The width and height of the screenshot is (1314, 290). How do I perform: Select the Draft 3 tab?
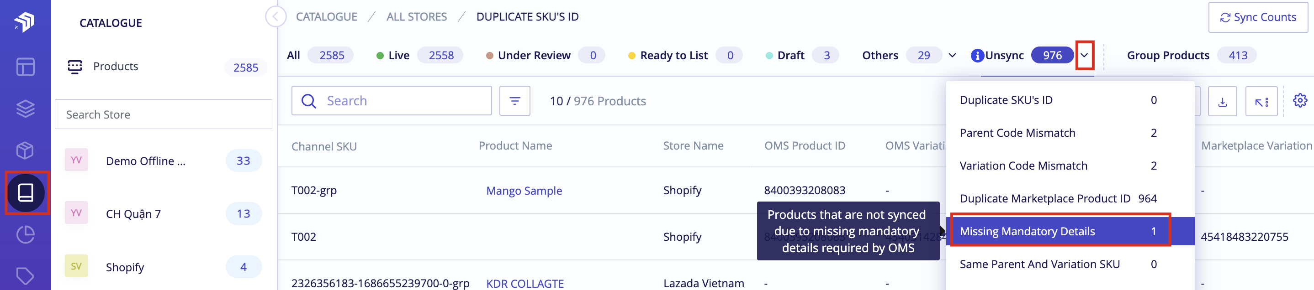tap(802, 56)
